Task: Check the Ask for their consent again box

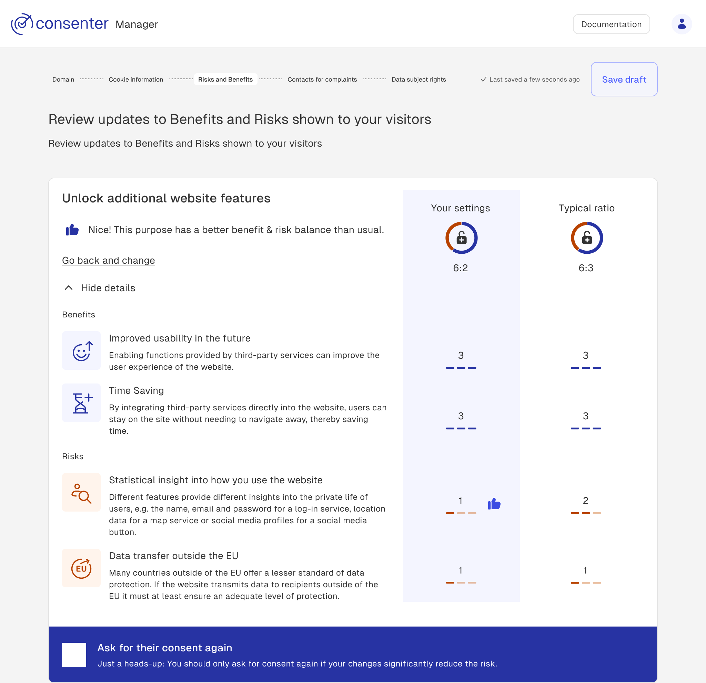Action: point(74,654)
